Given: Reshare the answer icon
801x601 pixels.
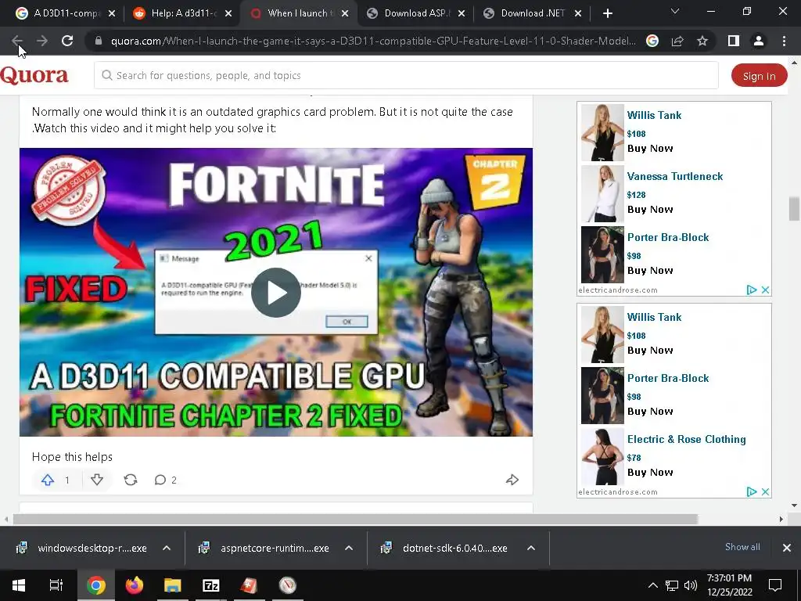Looking at the screenshot, I should coord(131,480).
